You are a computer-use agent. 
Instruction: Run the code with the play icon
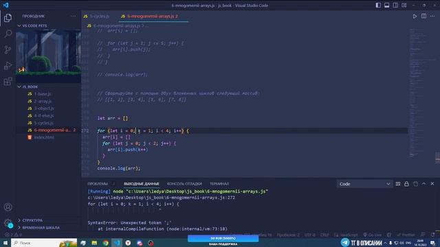(415, 16)
